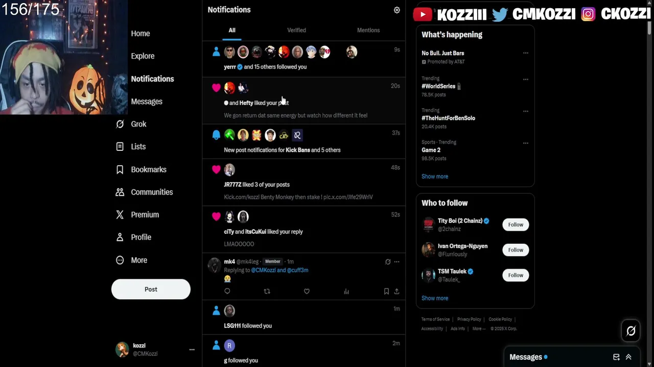This screenshot has height=367, width=654.
Task: Open account switcher menu beside kozzi
Action: [192, 350]
